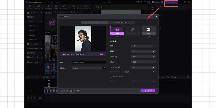Toggle the VIP priority switch

(x=154, y=72)
